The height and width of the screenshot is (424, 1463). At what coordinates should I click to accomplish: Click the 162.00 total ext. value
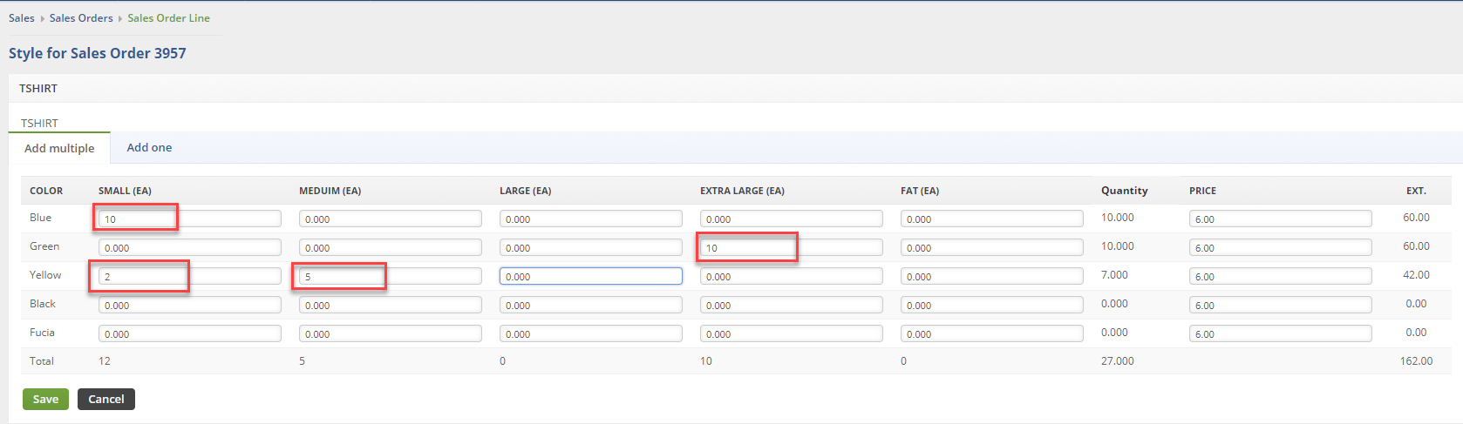(1416, 360)
